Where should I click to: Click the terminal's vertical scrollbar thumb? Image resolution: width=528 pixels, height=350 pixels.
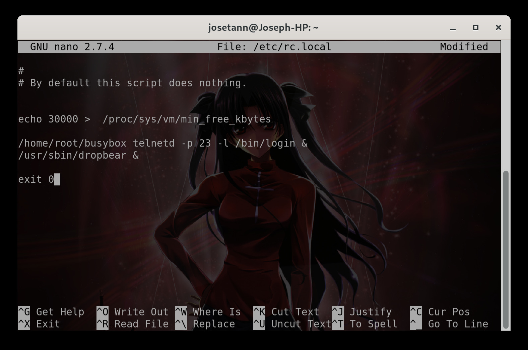pos(506,249)
